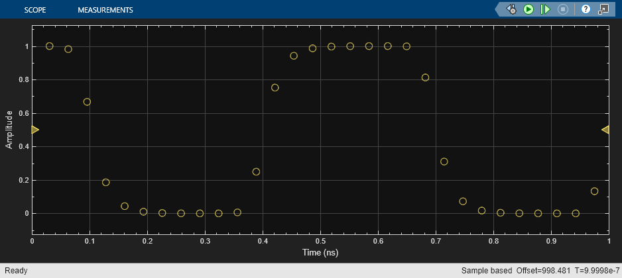The height and width of the screenshot is (278, 622).
Task: Click the 'Ready' status text
Action: coord(16,271)
